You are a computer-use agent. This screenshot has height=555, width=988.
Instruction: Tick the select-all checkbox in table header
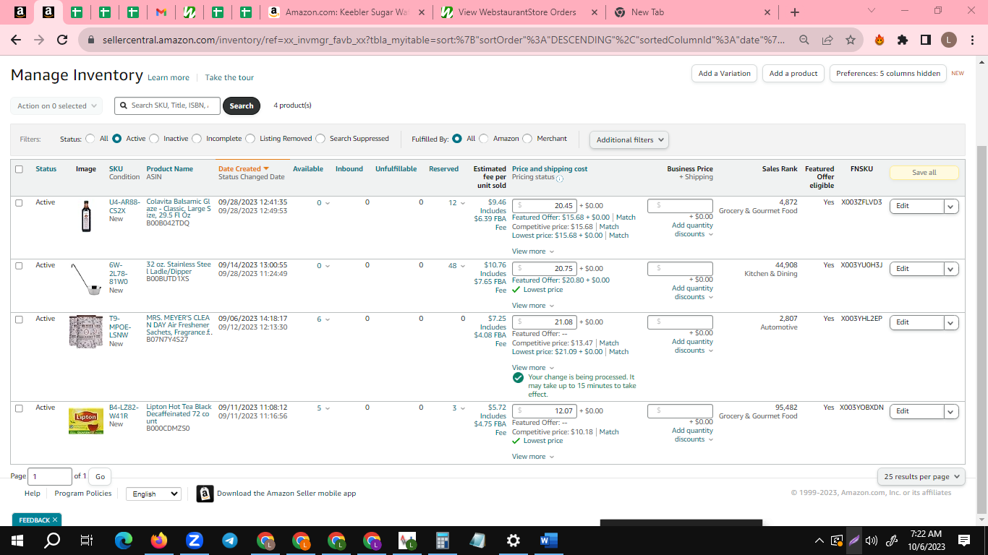pyautogui.click(x=19, y=169)
